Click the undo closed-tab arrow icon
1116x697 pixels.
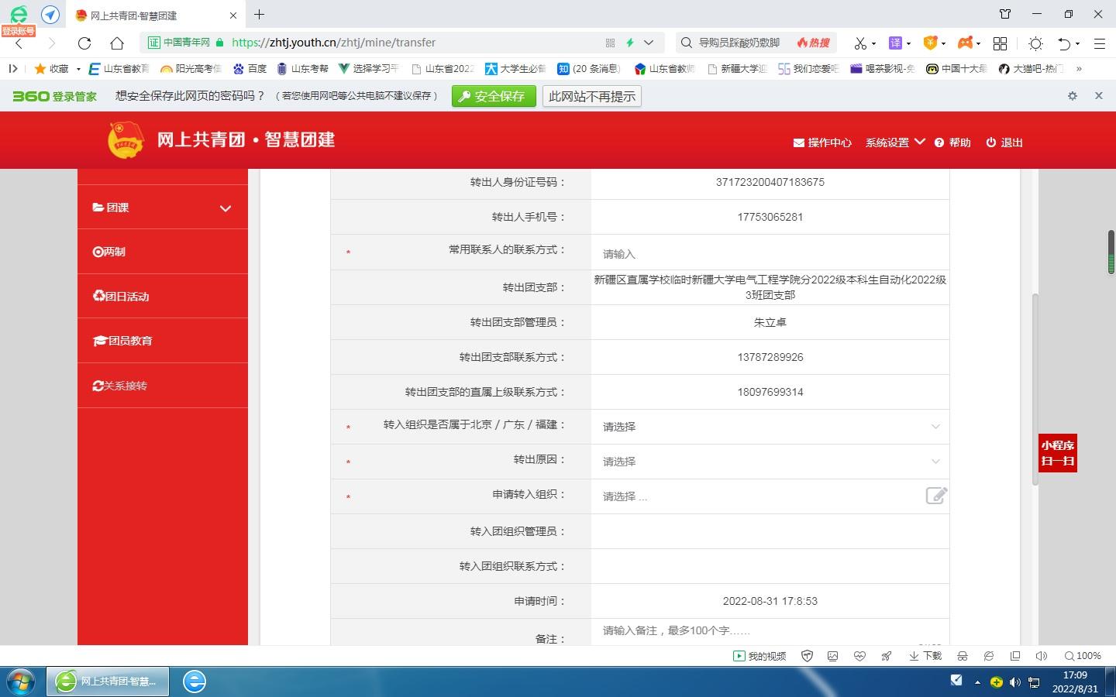click(x=1065, y=43)
